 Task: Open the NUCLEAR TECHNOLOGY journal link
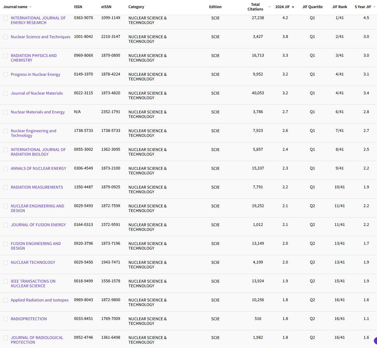click(x=33, y=262)
